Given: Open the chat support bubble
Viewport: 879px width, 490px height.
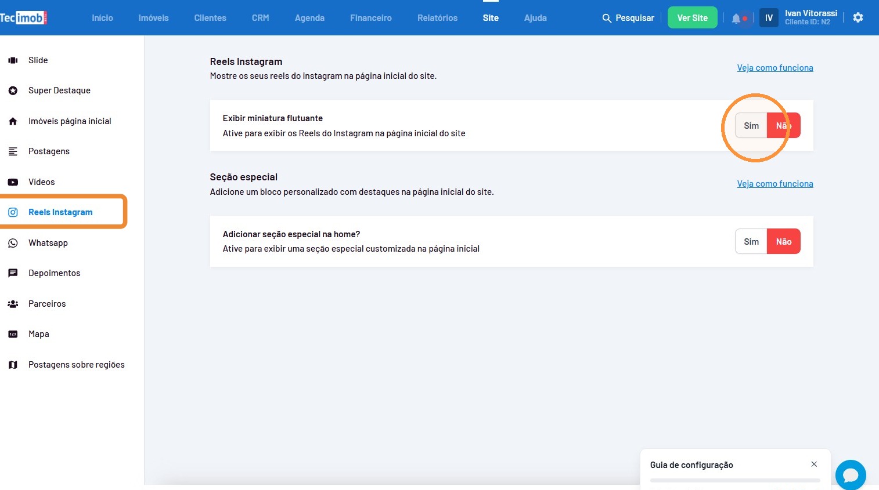Looking at the screenshot, I should pos(851,474).
